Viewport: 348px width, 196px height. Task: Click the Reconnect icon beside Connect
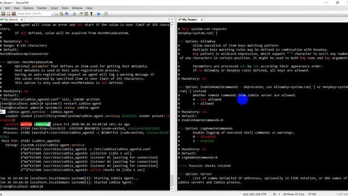pos(8,14)
